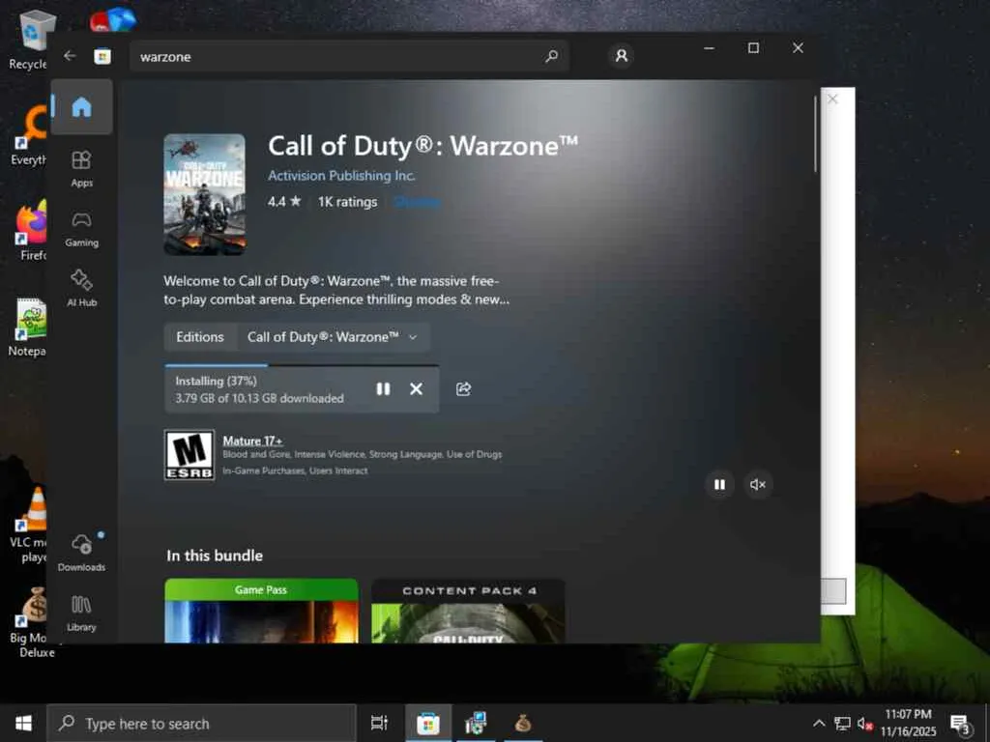Click the button in white background window

click(x=833, y=591)
